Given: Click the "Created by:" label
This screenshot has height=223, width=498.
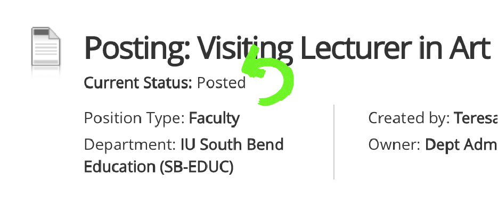Looking at the screenshot, I should (409, 118).
